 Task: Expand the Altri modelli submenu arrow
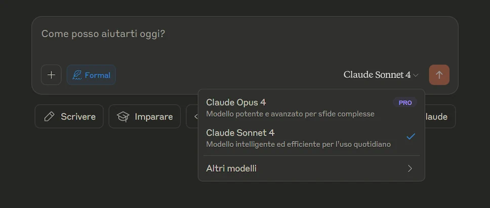410,169
